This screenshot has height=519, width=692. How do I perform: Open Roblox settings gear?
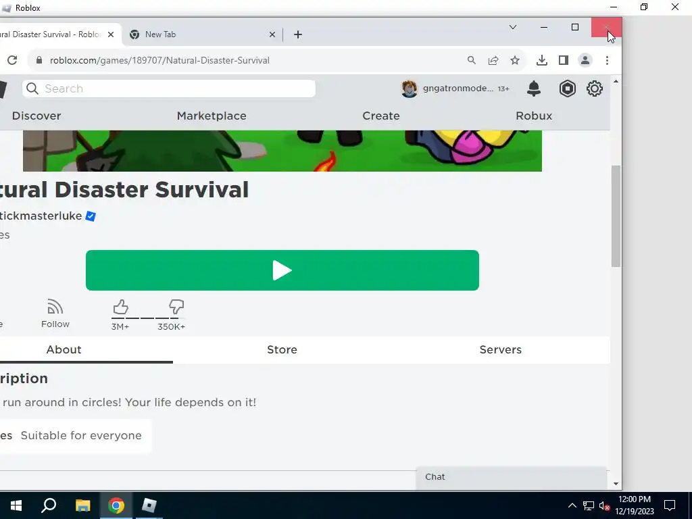[595, 89]
